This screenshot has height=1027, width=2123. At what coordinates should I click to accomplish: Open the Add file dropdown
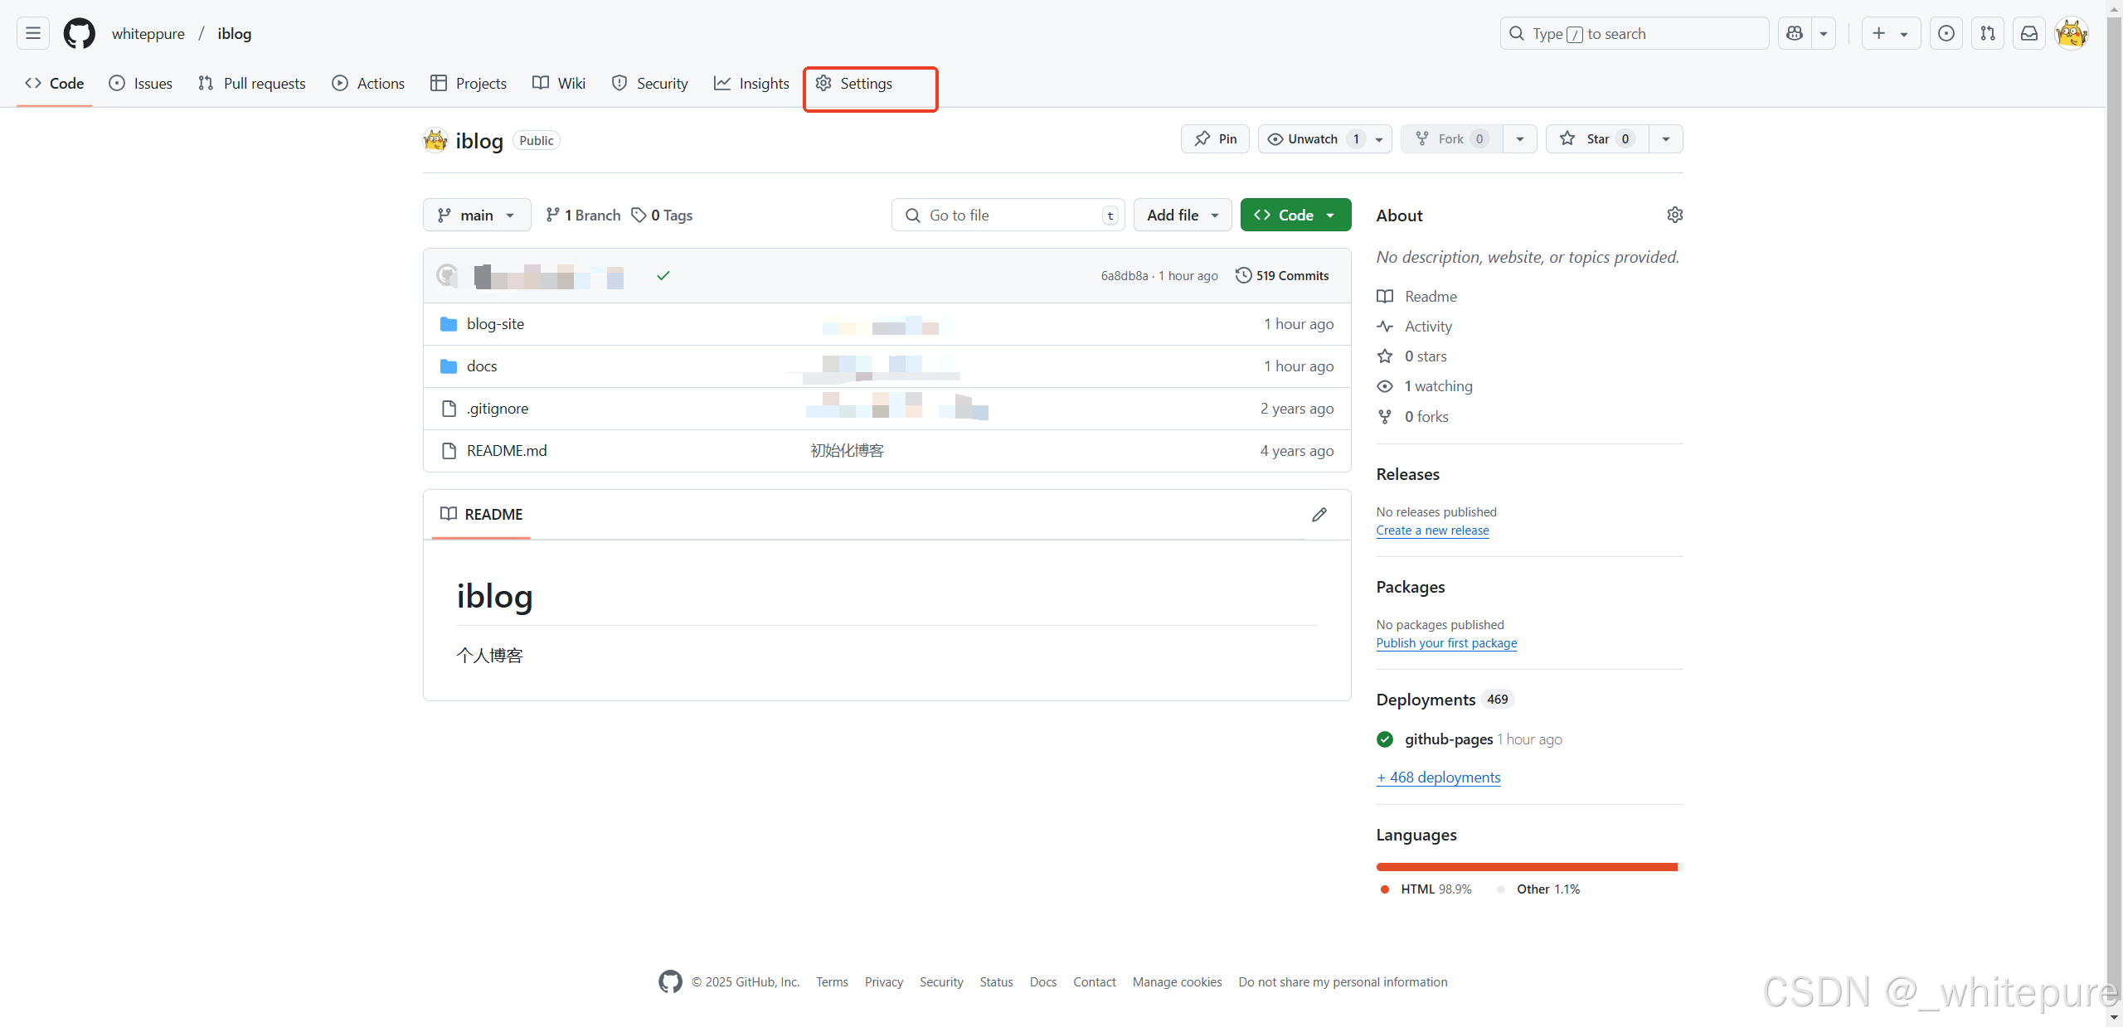pyautogui.click(x=1182, y=215)
